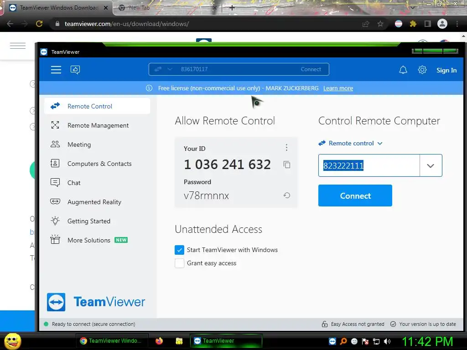The image size is (467, 350).
Task: Expand connection mode chevron in header bar
Action: (x=170, y=69)
